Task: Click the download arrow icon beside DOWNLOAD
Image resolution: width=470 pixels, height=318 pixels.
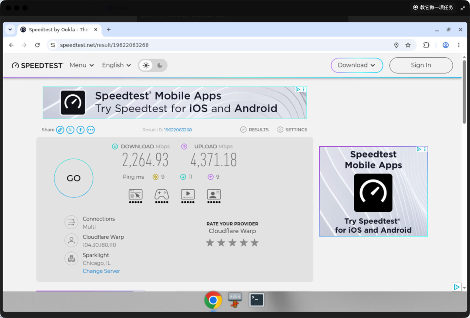Action: point(115,147)
